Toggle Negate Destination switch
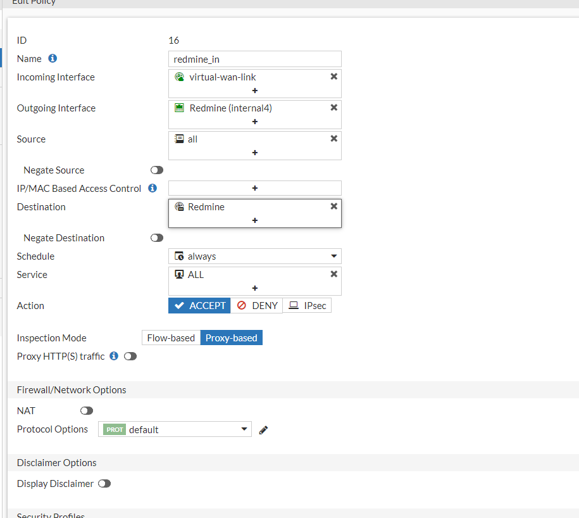Screen dimensions: 579x518 click(157, 237)
